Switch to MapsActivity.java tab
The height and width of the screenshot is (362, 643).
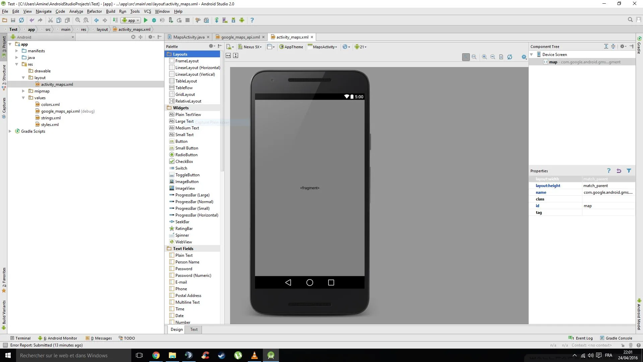point(189,37)
